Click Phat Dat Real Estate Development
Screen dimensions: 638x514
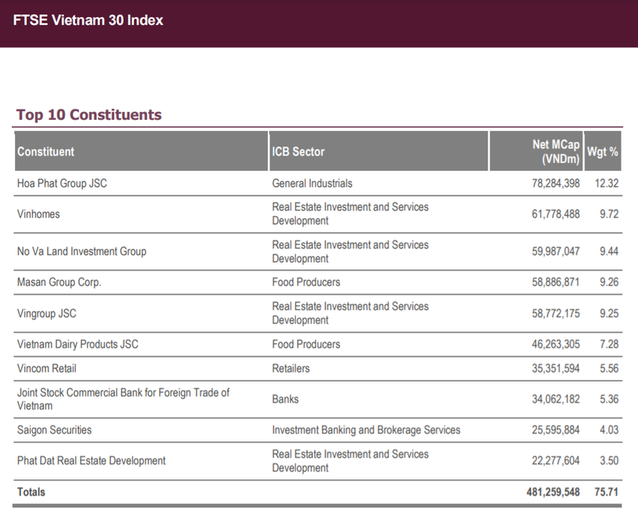click(91, 460)
